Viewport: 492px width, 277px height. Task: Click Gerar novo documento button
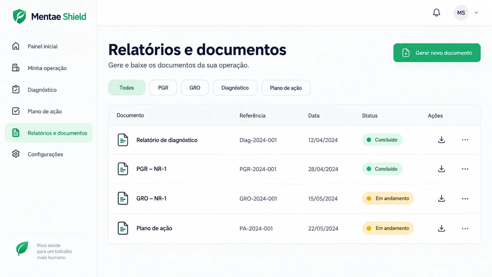[x=437, y=53]
